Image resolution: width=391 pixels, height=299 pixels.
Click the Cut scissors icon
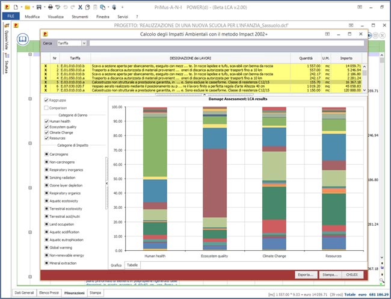click(x=80, y=7)
